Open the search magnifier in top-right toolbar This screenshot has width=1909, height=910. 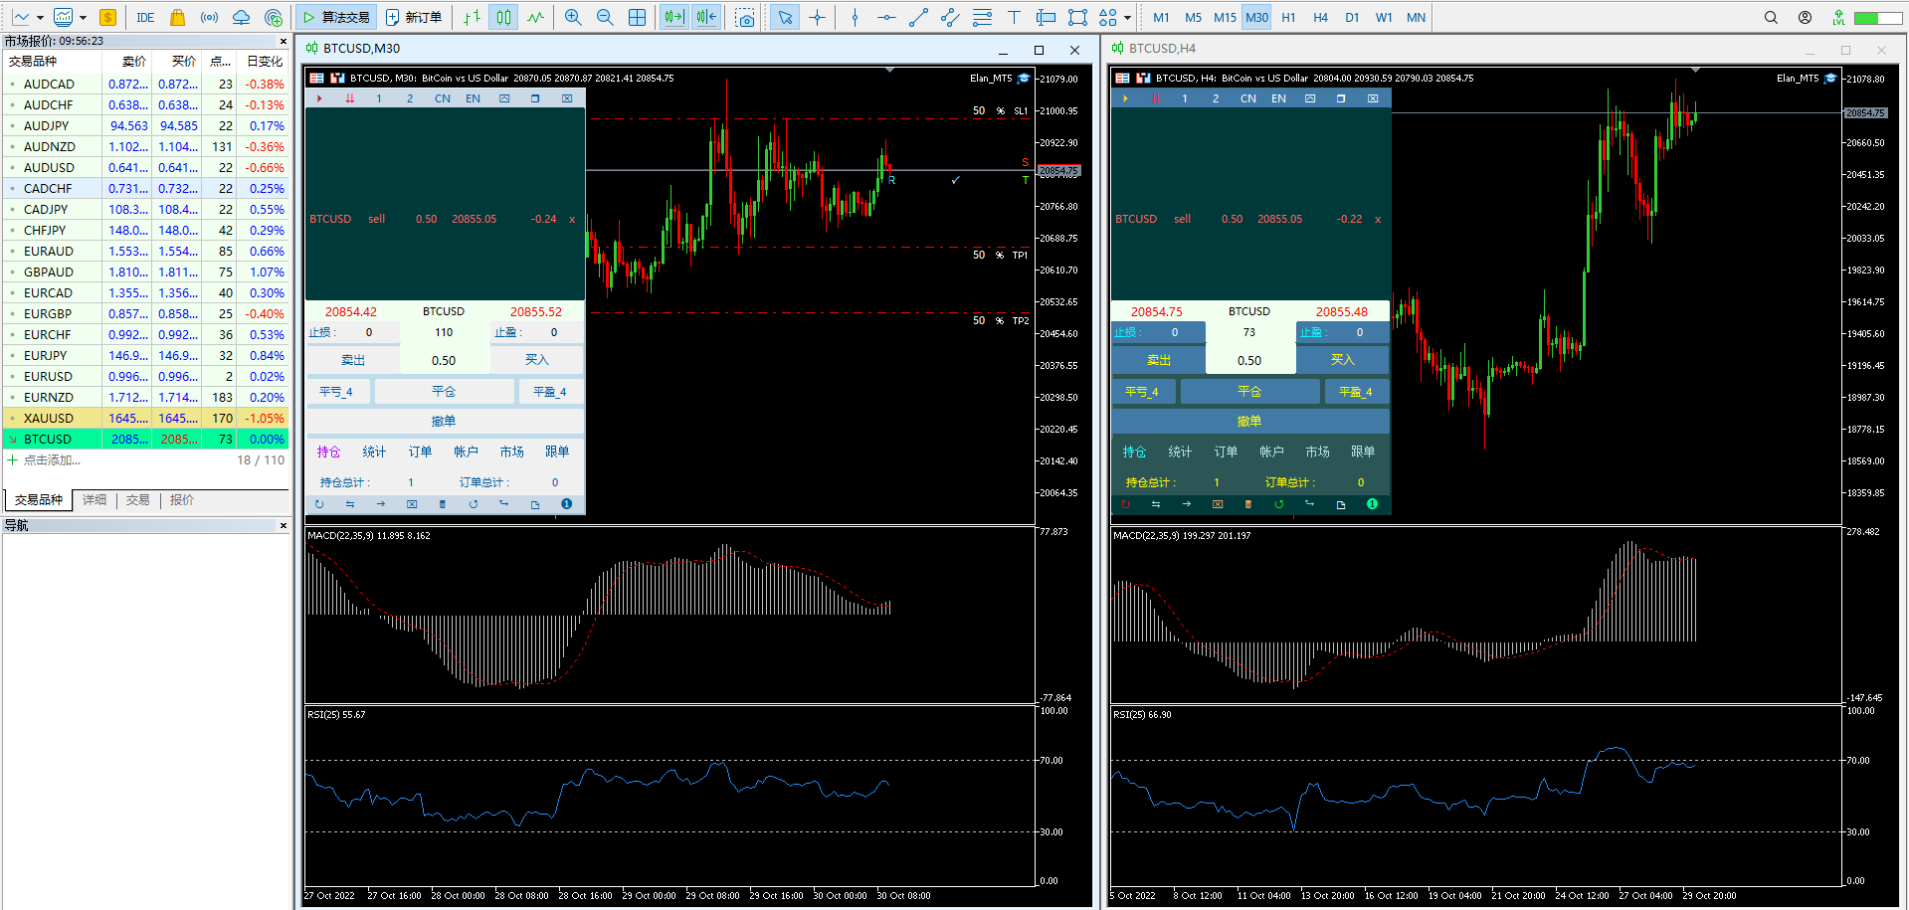pos(1771,17)
